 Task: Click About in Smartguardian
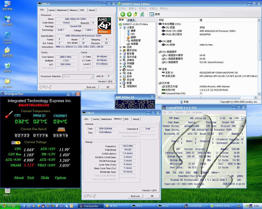[x=19, y=178]
